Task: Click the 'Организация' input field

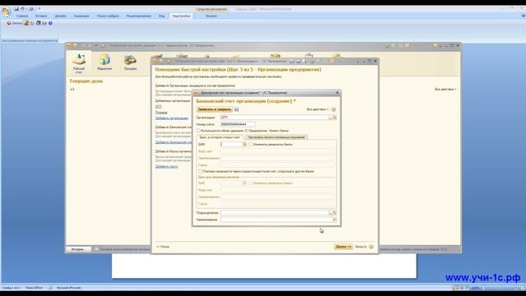Action: point(275,118)
